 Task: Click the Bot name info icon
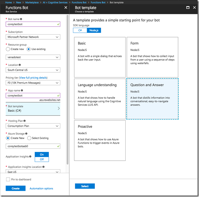pos(21,19)
